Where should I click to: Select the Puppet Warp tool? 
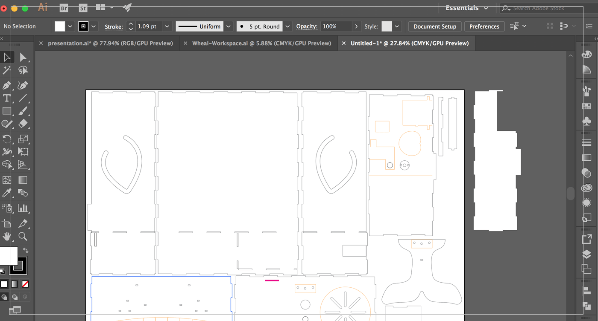(7, 151)
